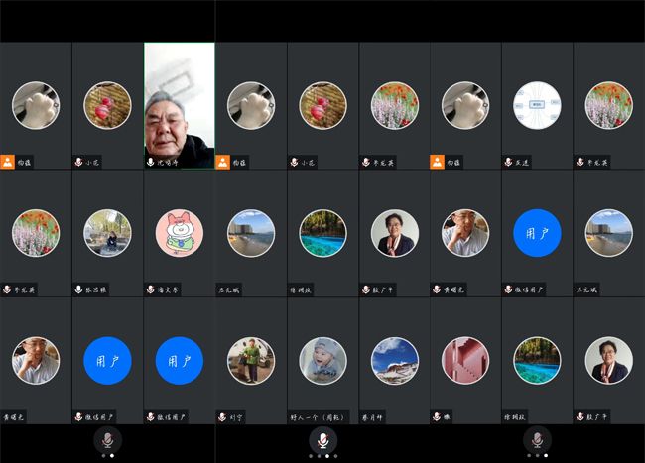Select 潘文秀's cartoon pig avatar
The width and height of the screenshot is (645, 463).
(x=179, y=233)
